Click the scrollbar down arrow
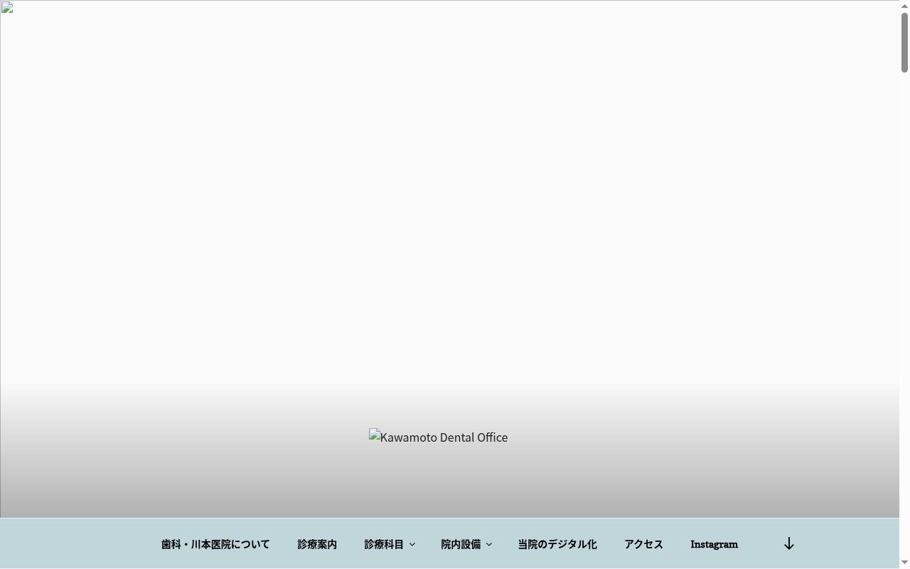 tap(904, 563)
